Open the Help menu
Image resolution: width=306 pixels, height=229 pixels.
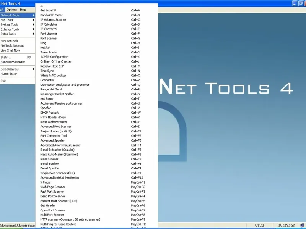(x=23, y=10)
